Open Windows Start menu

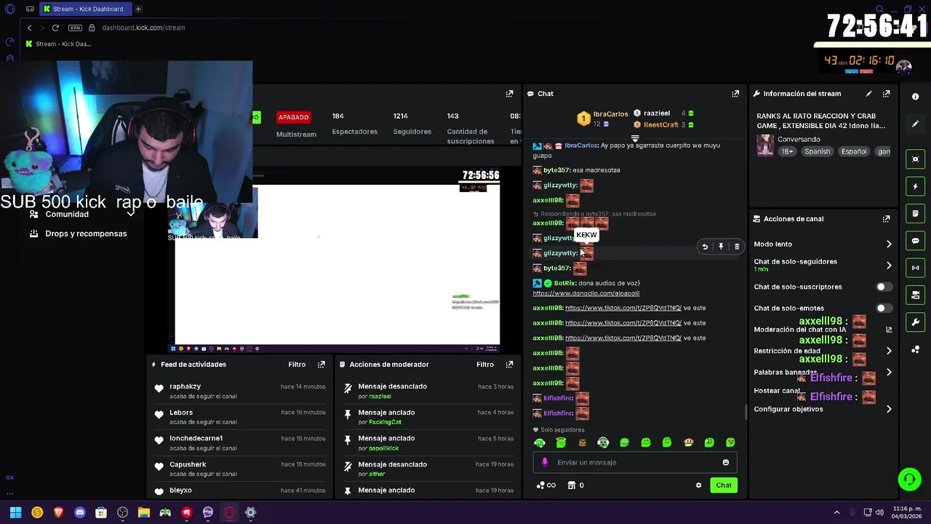coord(15,512)
